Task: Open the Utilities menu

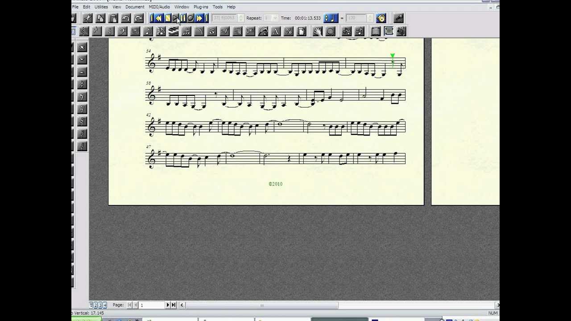Action: pyautogui.click(x=101, y=7)
